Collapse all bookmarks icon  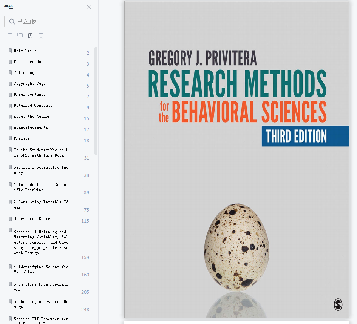click(20, 36)
